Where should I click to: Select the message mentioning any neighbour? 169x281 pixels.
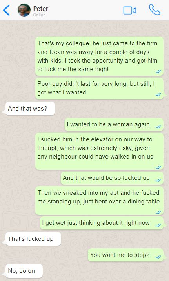click(x=100, y=151)
